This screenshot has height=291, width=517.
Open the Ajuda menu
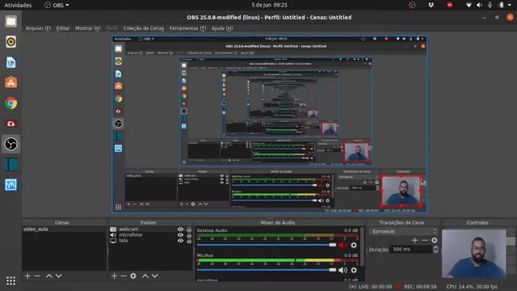[x=222, y=28]
